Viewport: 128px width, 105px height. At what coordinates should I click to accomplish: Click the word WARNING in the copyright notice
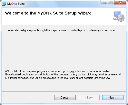pyautogui.click(x=12, y=71)
